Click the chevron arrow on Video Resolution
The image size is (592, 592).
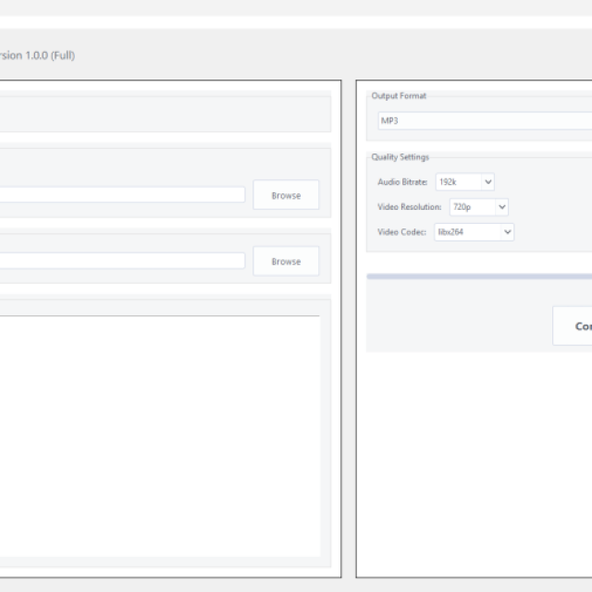pyautogui.click(x=501, y=207)
